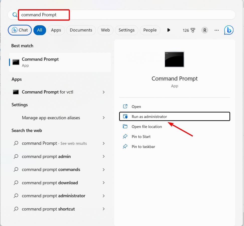
Task: Click the Open action in details pane
Action: tap(175, 106)
